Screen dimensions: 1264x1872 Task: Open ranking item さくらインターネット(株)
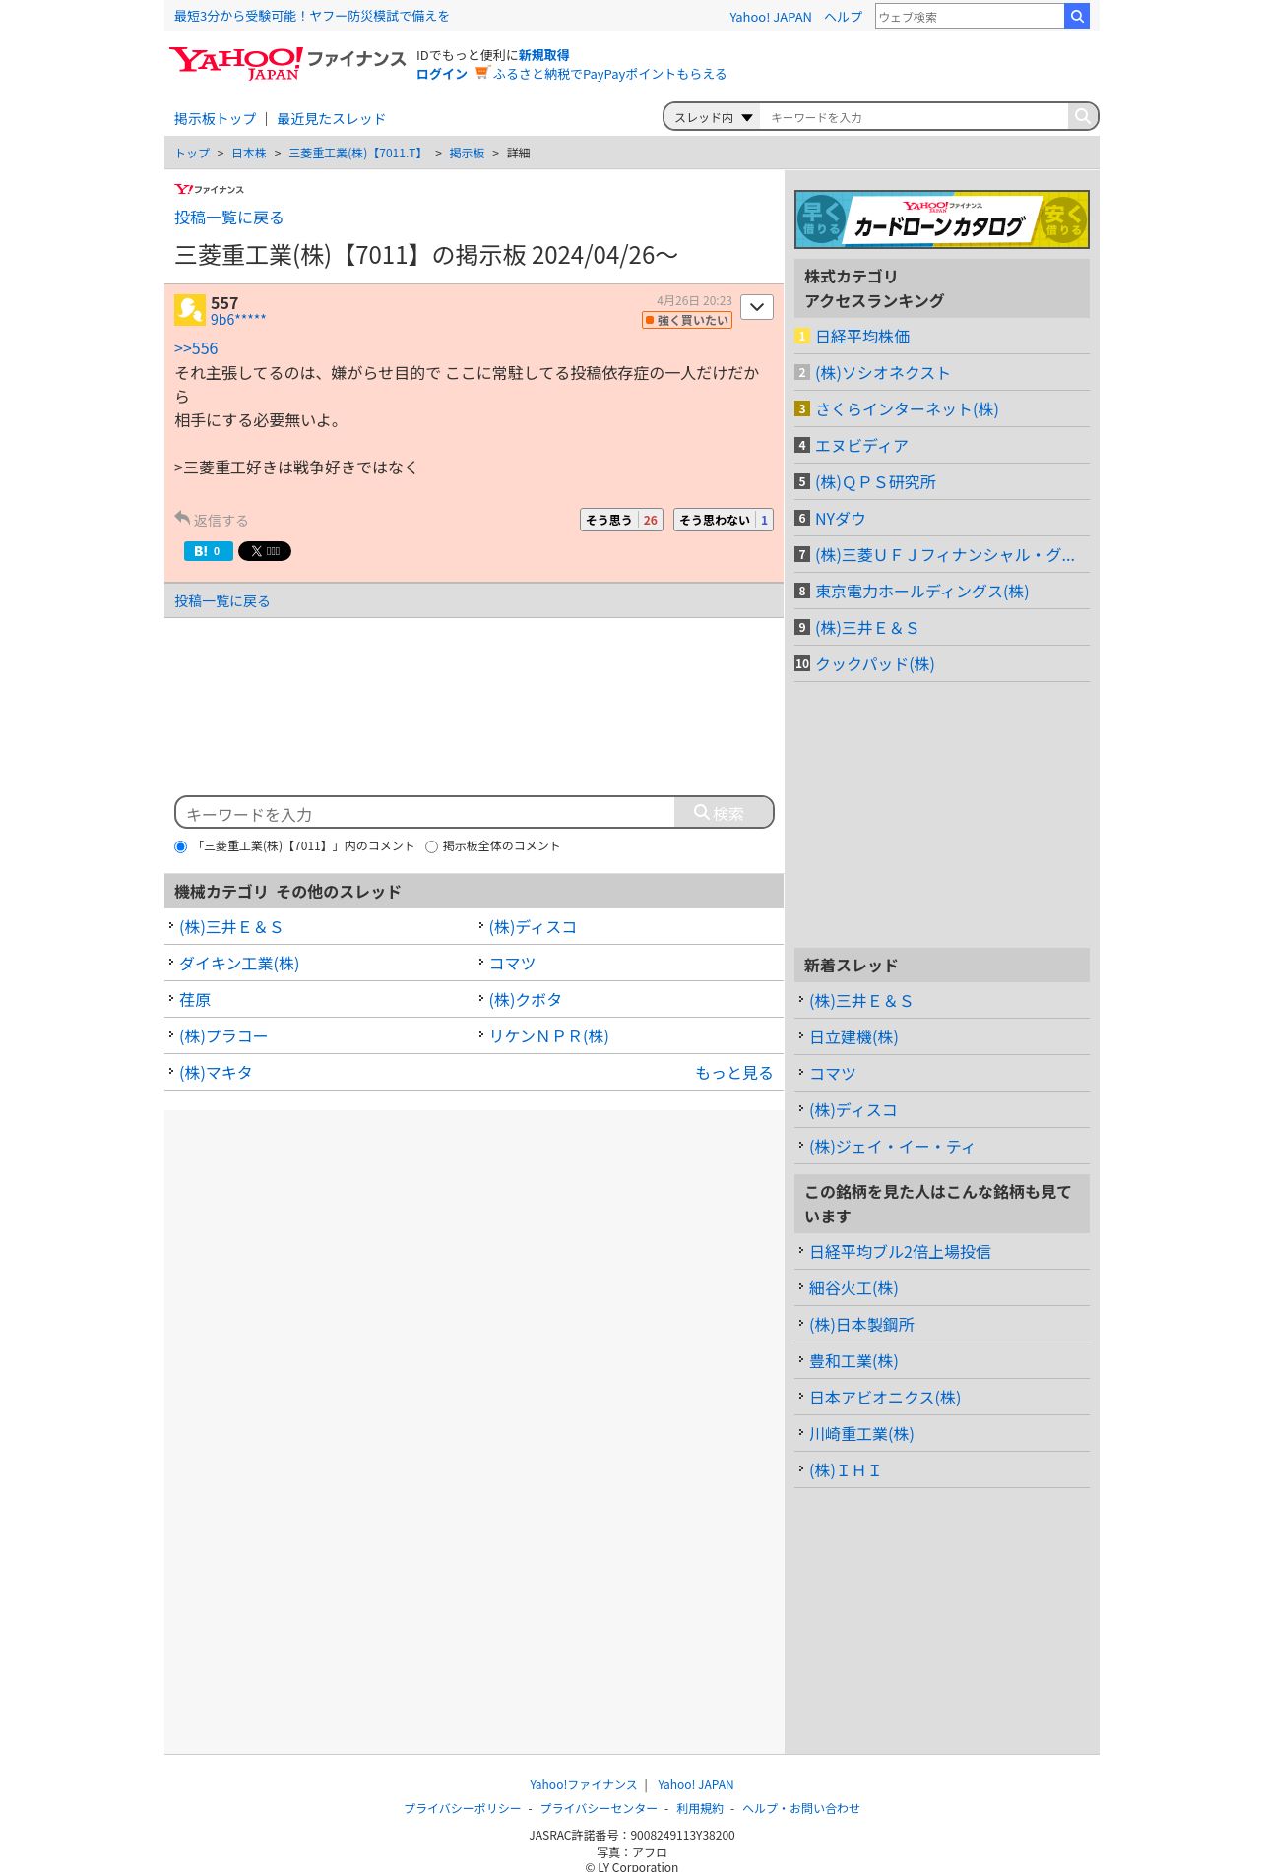(x=907, y=409)
